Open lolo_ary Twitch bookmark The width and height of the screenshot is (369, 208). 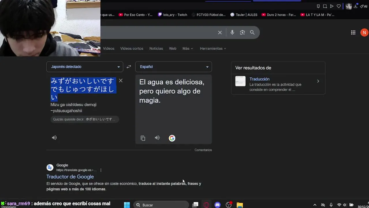click(172, 15)
